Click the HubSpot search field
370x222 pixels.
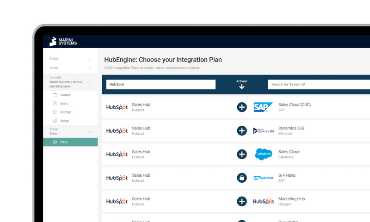160,85
